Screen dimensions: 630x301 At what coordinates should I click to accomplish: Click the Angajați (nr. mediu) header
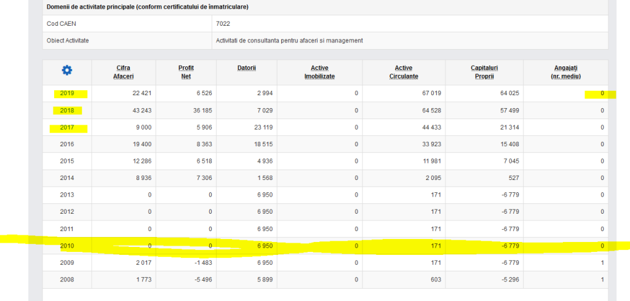coord(567,72)
